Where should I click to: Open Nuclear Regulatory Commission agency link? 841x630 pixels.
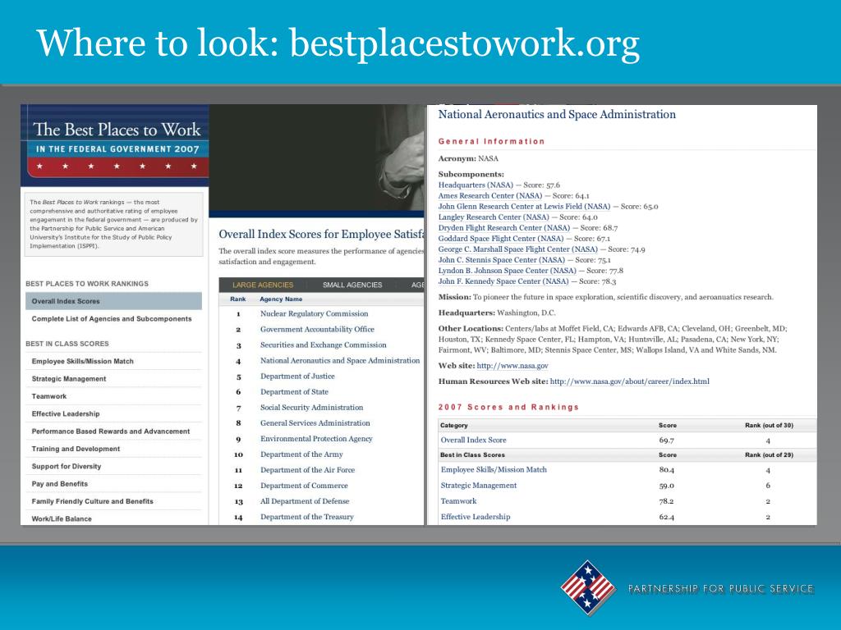(x=315, y=313)
